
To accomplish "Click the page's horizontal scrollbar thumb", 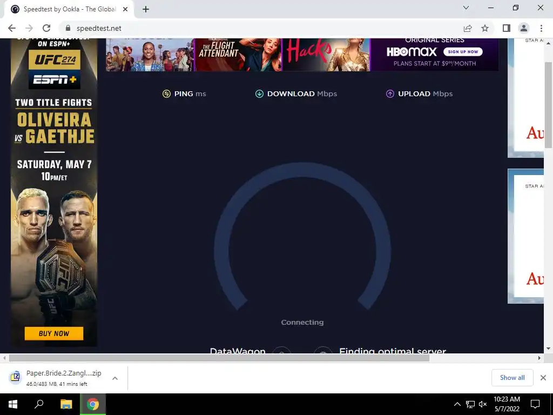I will [x=219, y=358].
